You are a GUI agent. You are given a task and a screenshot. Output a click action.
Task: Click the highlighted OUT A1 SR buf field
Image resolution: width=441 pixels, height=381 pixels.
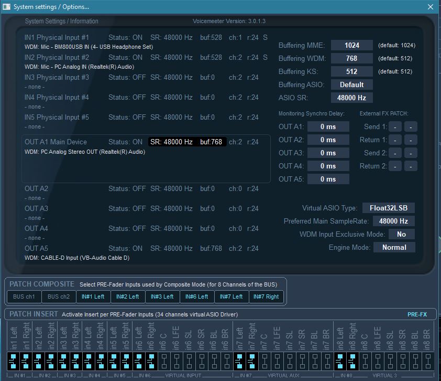click(x=188, y=142)
